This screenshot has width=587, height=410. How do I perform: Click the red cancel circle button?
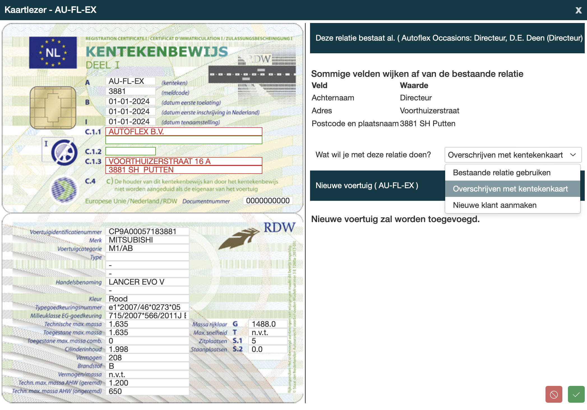[x=554, y=395]
